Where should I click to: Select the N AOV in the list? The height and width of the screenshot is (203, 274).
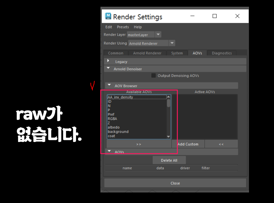[137, 106]
